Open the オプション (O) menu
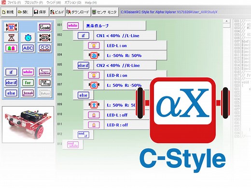 pyautogui.click(x=73, y=2)
